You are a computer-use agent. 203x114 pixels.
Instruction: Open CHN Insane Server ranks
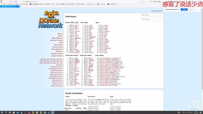[x=57, y=72]
